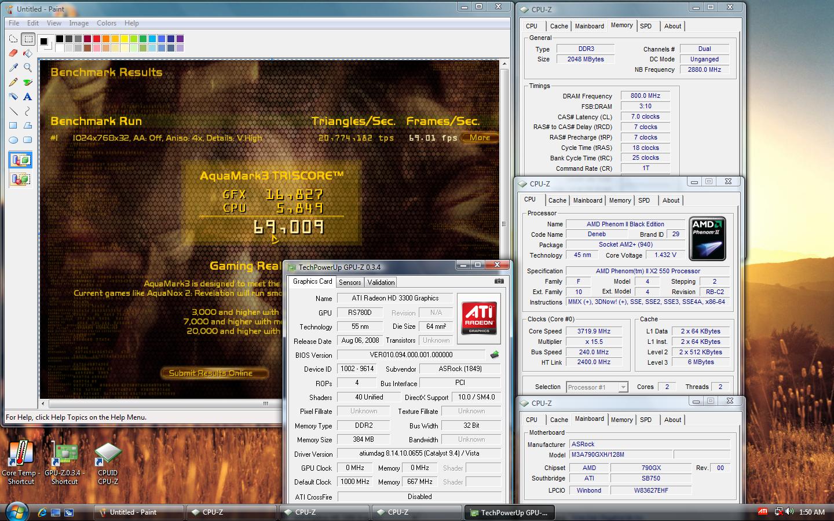Open Paint's Edit menu

tap(33, 23)
